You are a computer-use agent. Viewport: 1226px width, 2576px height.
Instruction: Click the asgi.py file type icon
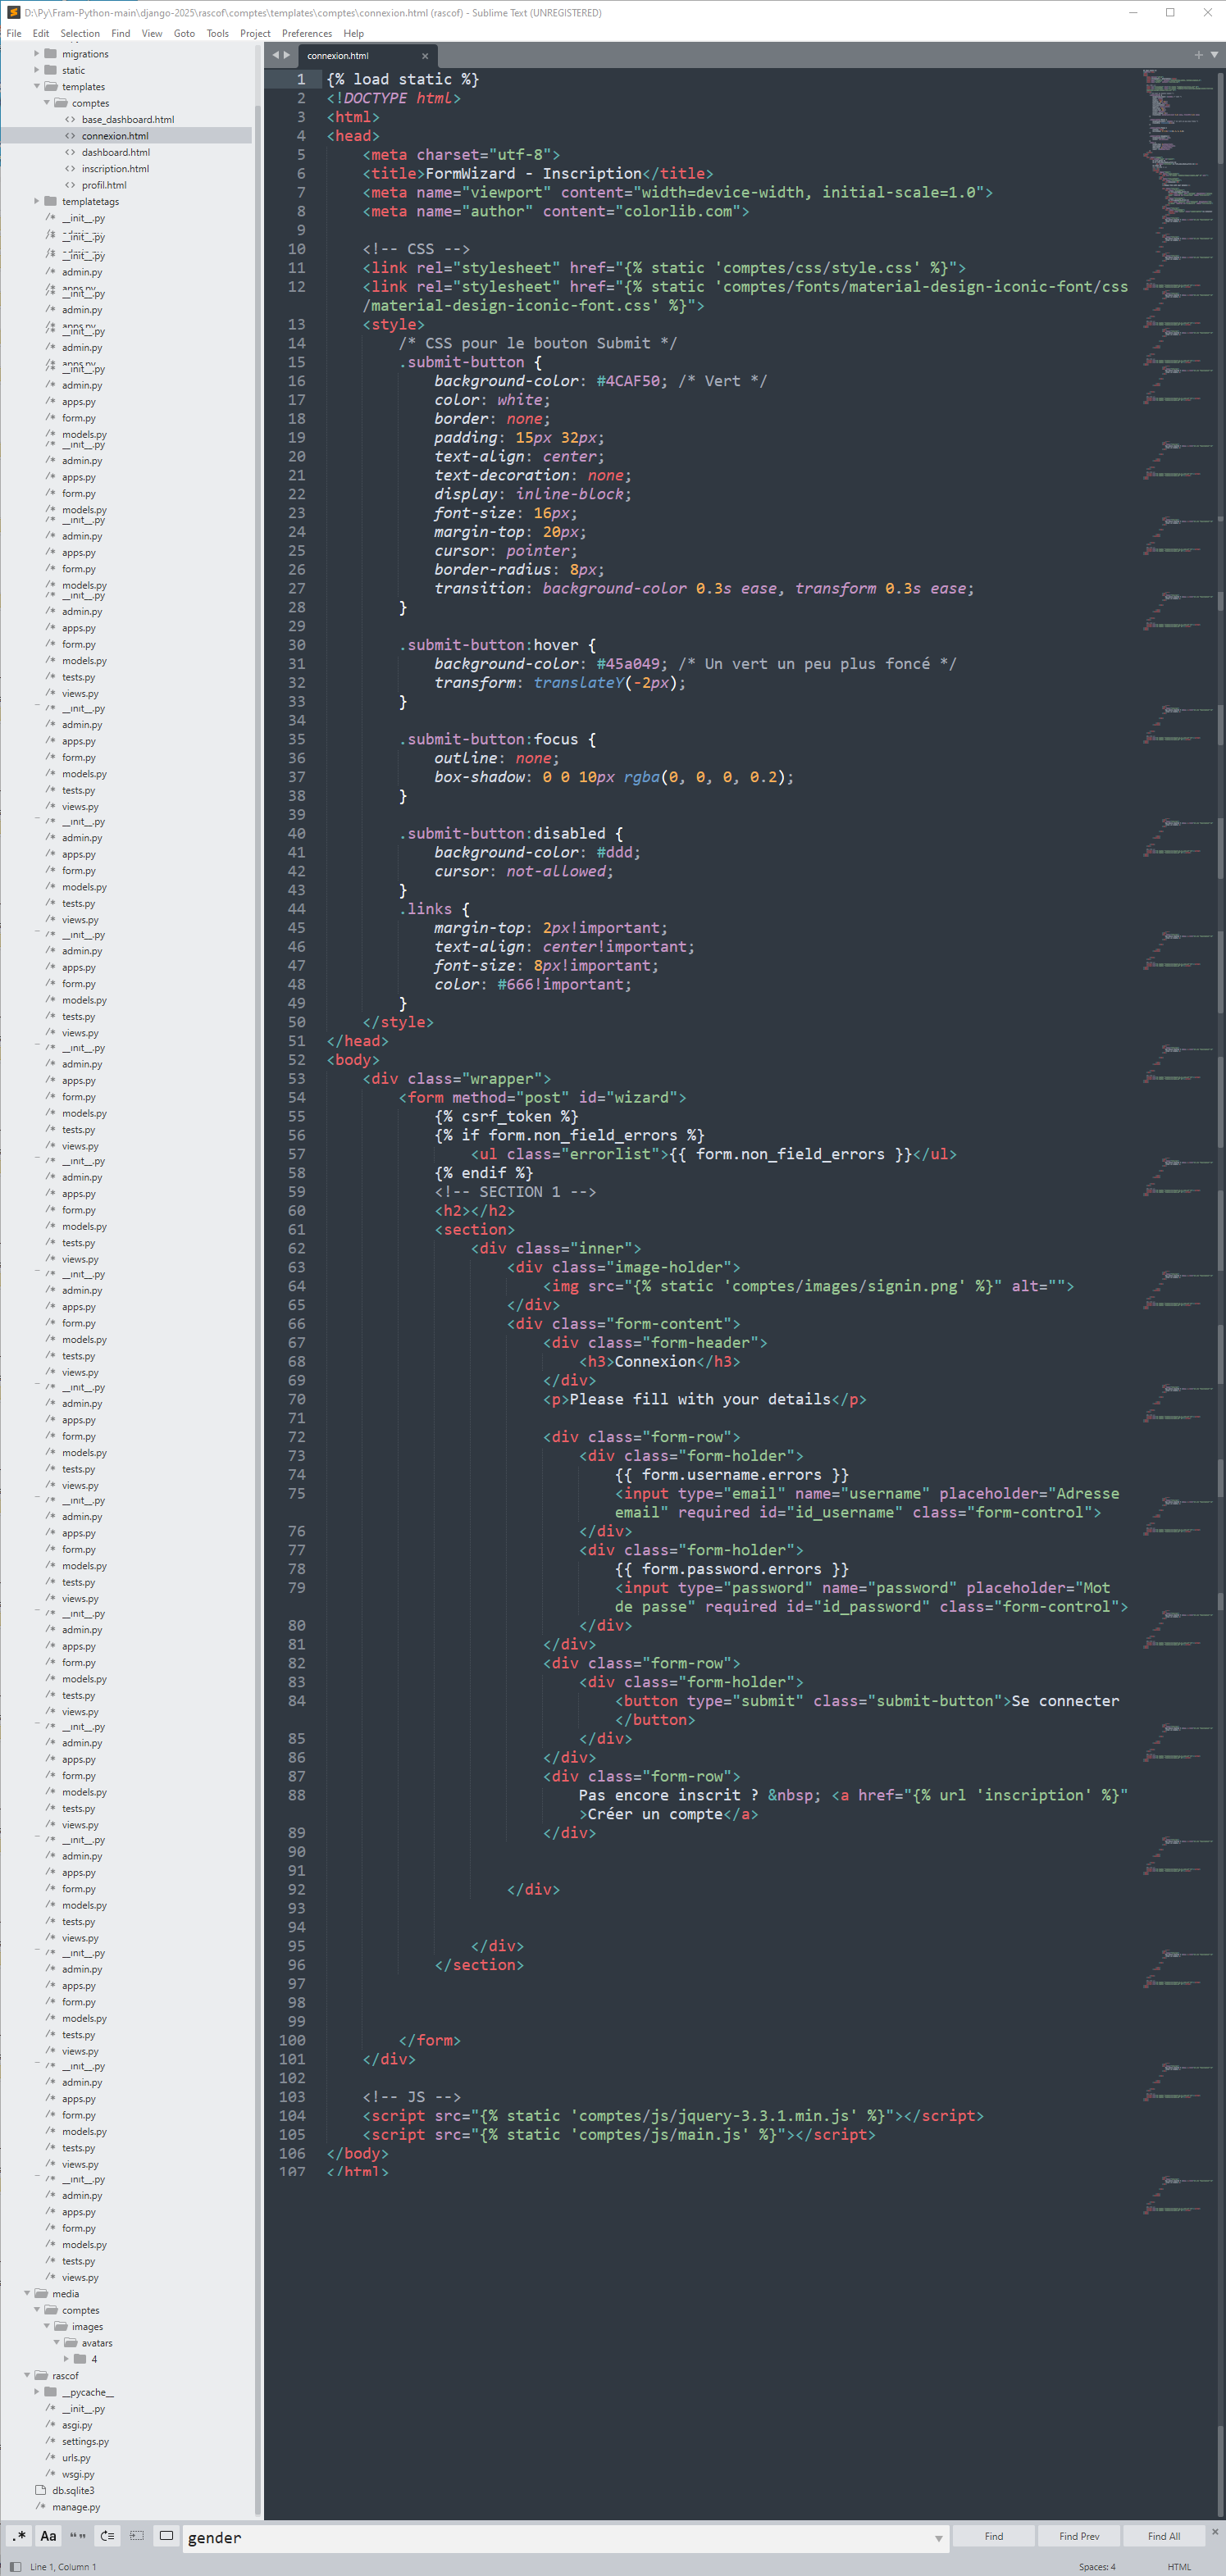51,2425
